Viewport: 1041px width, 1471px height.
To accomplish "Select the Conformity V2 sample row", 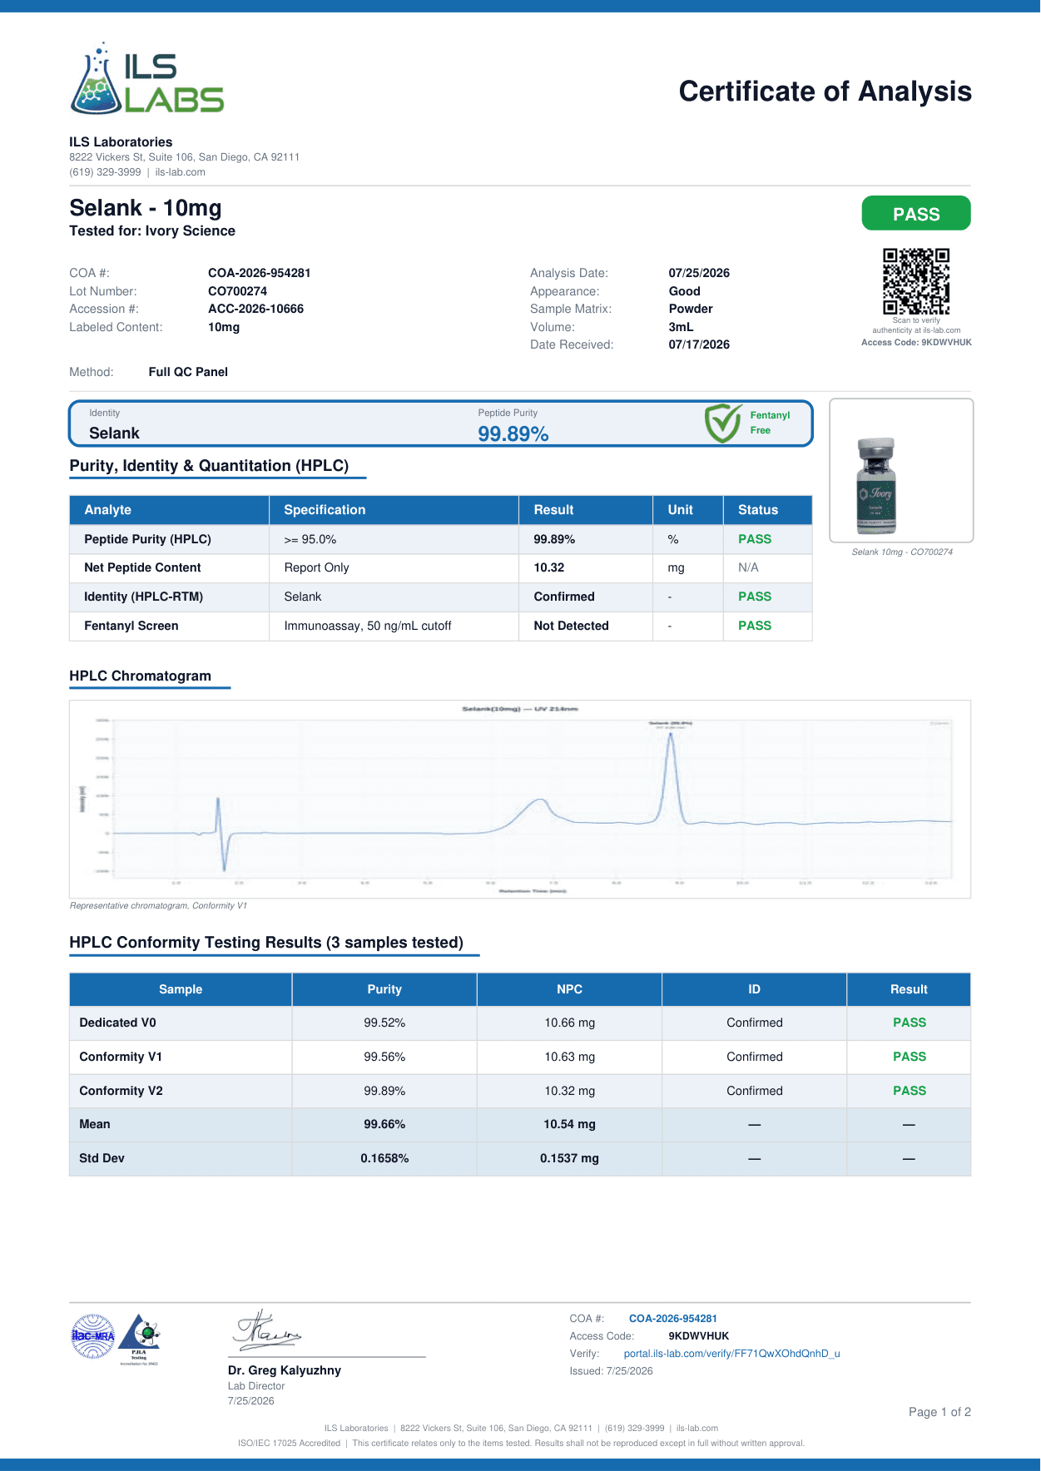I will 520,1091.
